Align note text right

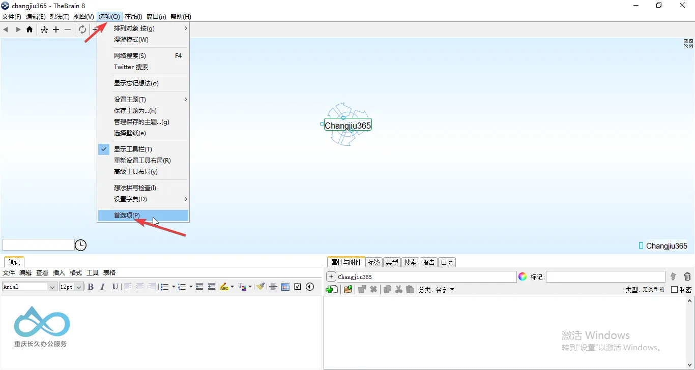point(152,287)
